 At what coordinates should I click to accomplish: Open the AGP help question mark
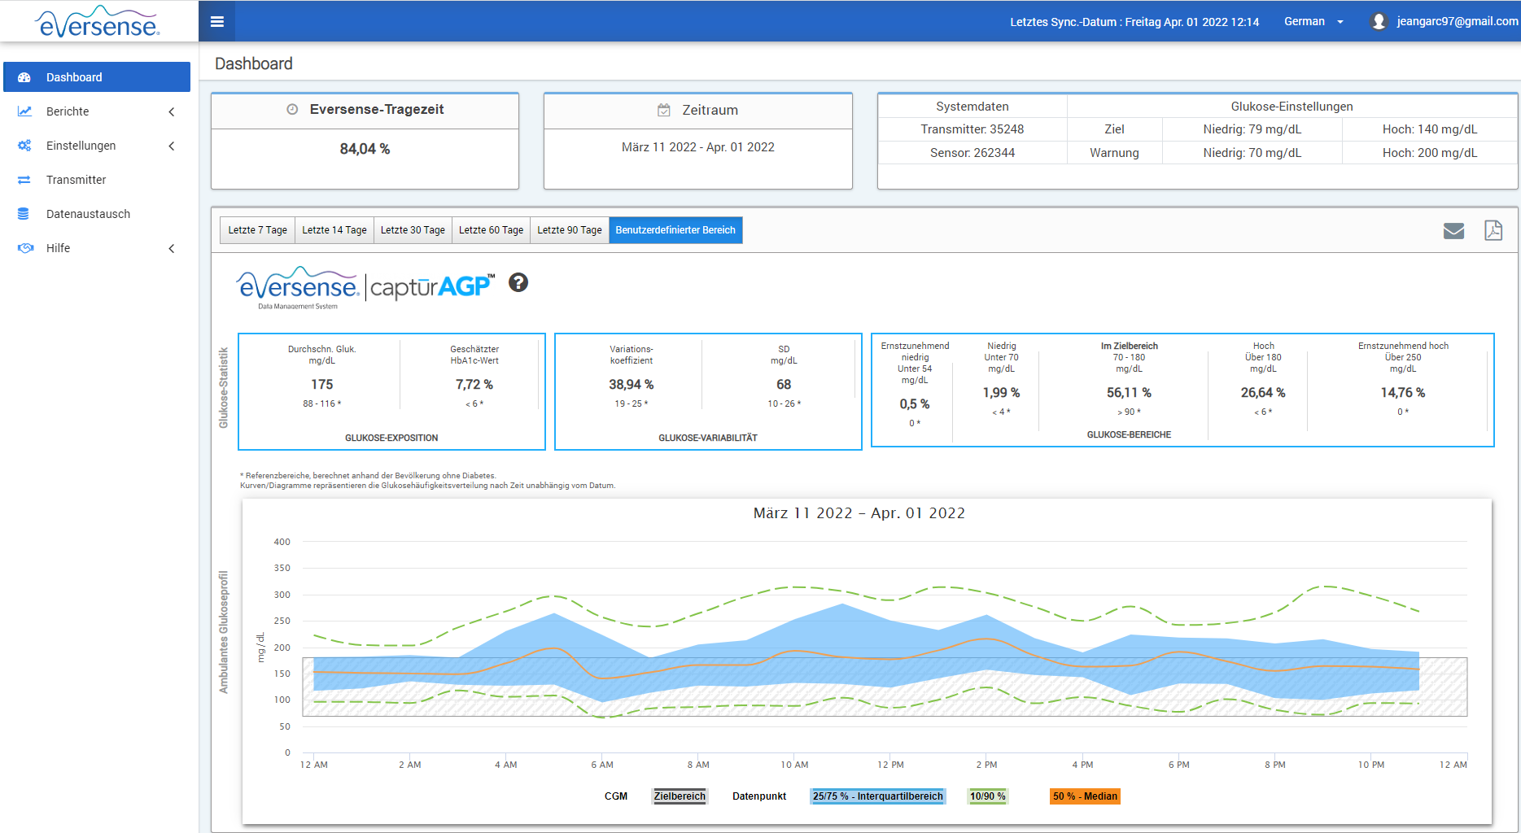point(518,282)
